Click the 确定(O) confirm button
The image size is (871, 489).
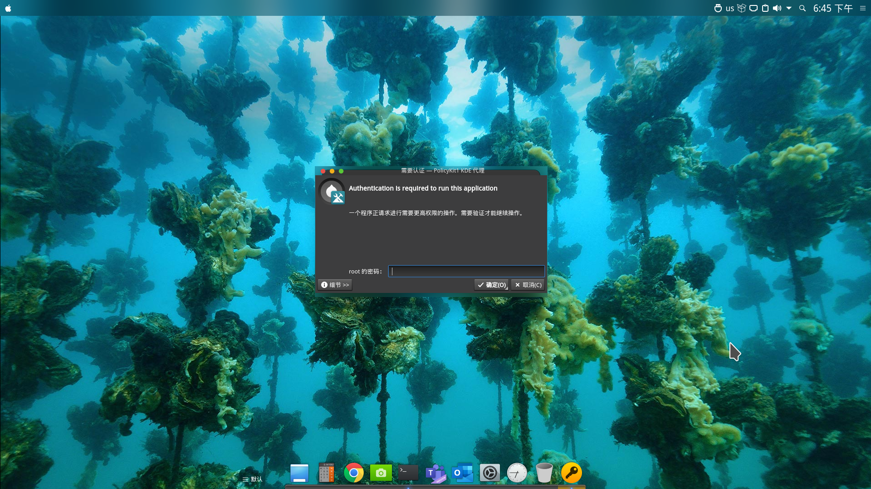(x=491, y=285)
